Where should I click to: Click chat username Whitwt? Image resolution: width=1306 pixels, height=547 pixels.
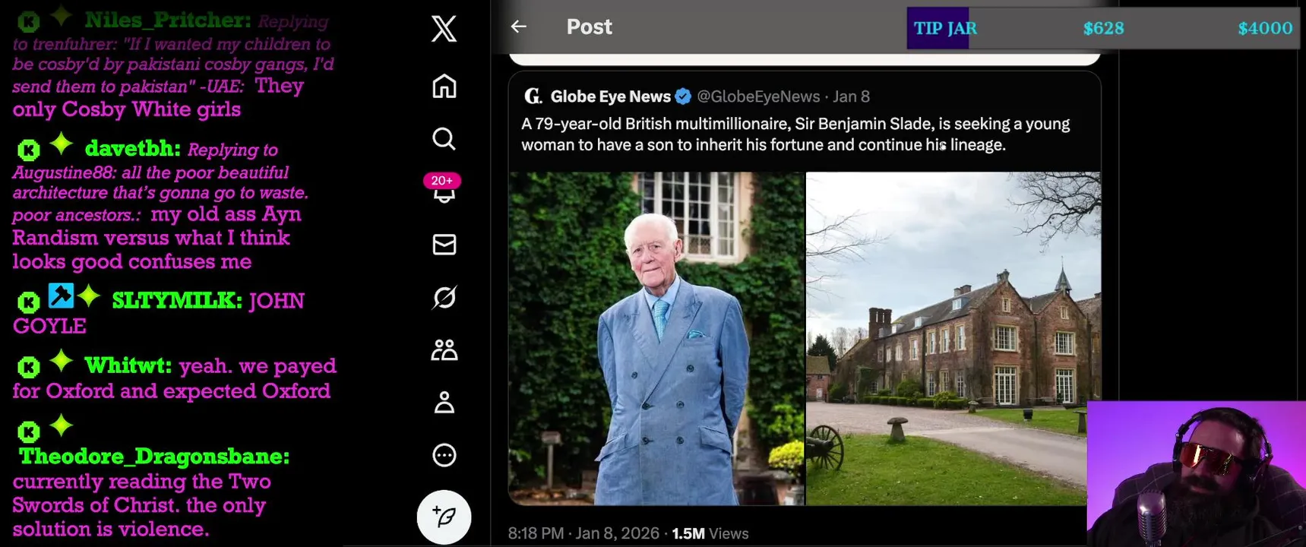click(x=128, y=365)
